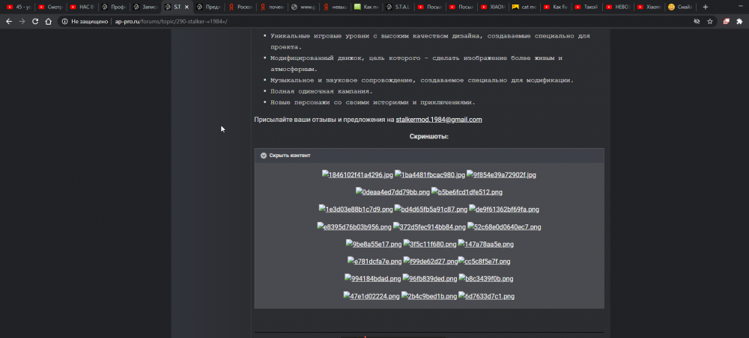This screenshot has width=749, height=338.
Task: Open image link e781dcfa7e.png
Action: pyautogui.click(x=374, y=261)
